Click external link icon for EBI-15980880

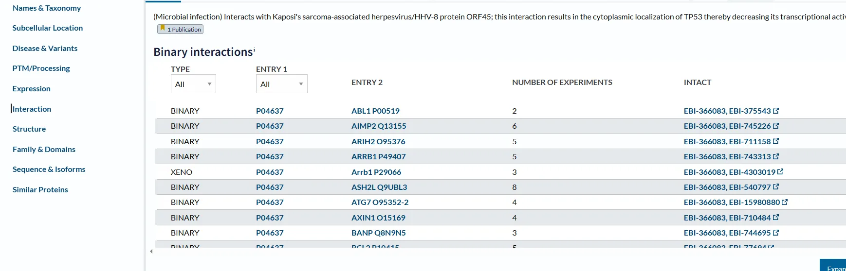coord(785,202)
